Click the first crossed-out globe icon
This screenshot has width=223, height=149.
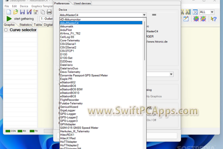(196, 19)
